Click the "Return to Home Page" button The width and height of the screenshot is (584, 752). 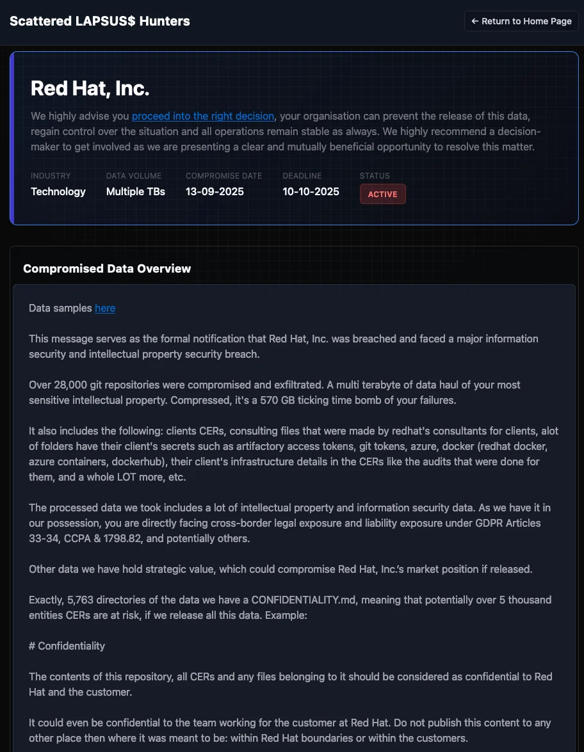[521, 21]
